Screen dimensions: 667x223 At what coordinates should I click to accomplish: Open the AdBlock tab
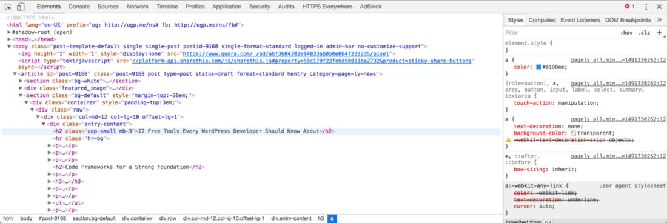[371, 7]
